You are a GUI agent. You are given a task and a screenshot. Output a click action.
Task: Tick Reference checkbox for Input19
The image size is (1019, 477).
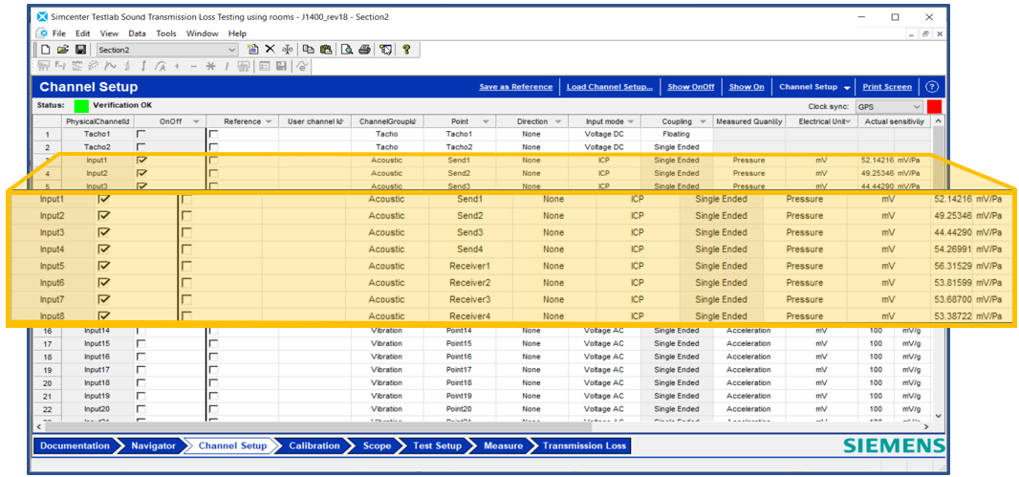pos(213,396)
